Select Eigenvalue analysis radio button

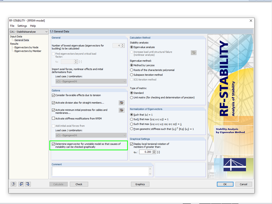click(x=131, y=47)
